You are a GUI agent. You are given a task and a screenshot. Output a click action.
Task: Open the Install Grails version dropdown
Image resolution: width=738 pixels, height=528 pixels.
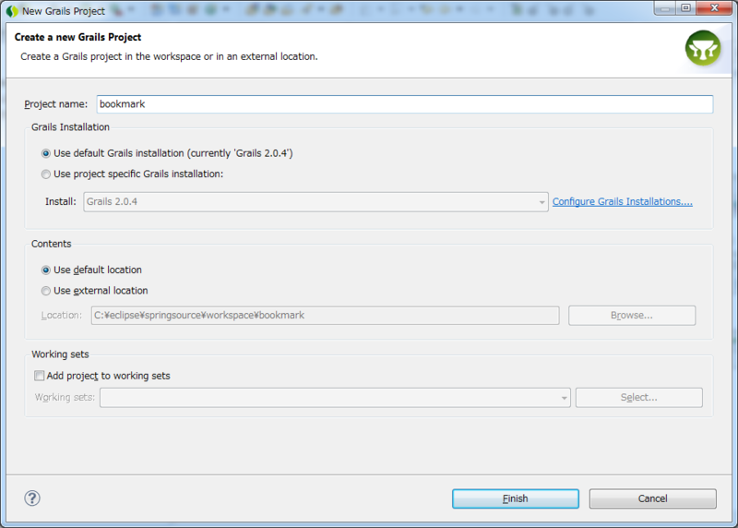coord(315,201)
